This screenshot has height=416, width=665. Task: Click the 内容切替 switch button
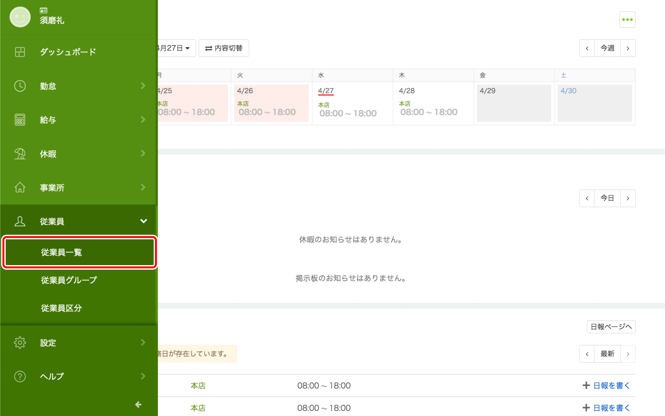(x=224, y=48)
